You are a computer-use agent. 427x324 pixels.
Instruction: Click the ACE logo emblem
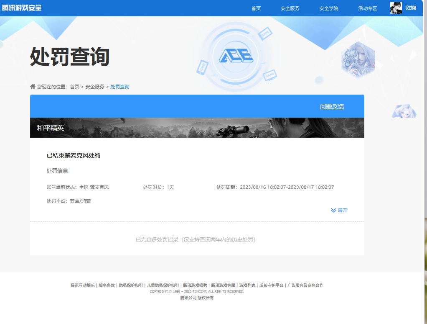tap(236, 56)
